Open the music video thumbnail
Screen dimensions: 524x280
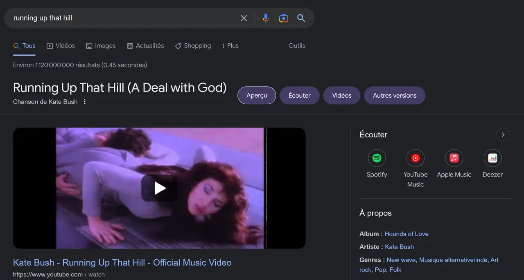click(159, 188)
